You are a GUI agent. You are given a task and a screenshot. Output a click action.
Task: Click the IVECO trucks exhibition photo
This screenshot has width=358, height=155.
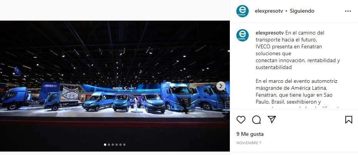(115, 86)
